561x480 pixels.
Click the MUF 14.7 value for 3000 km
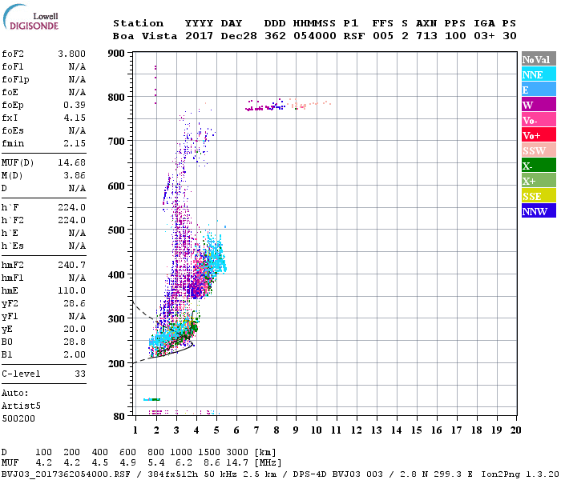click(x=237, y=462)
